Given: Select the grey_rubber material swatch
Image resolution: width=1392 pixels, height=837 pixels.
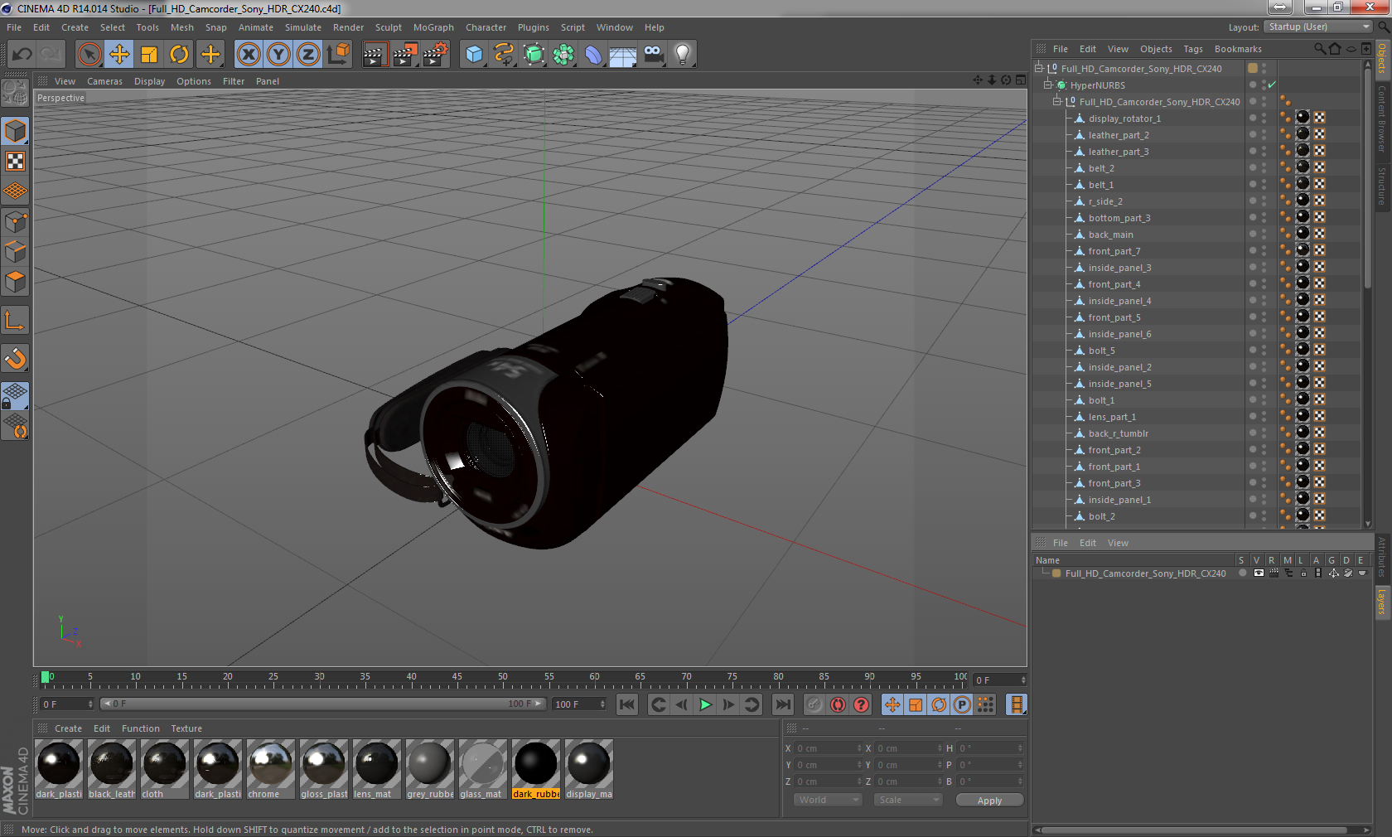Looking at the screenshot, I should (x=429, y=763).
